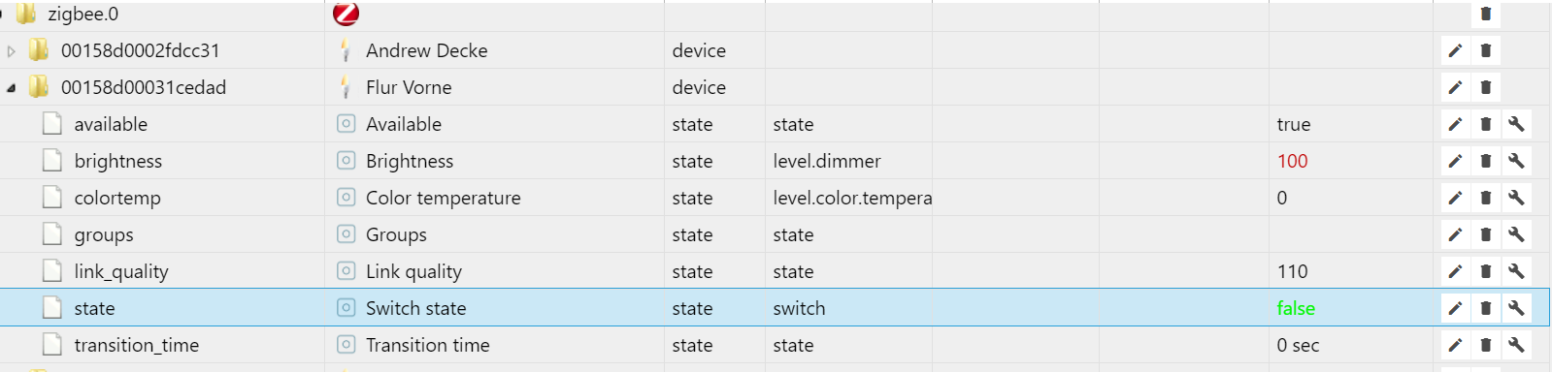The width and height of the screenshot is (1552, 372).
Task: Open wrench settings for brightness state
Action: click(1516, 161)
